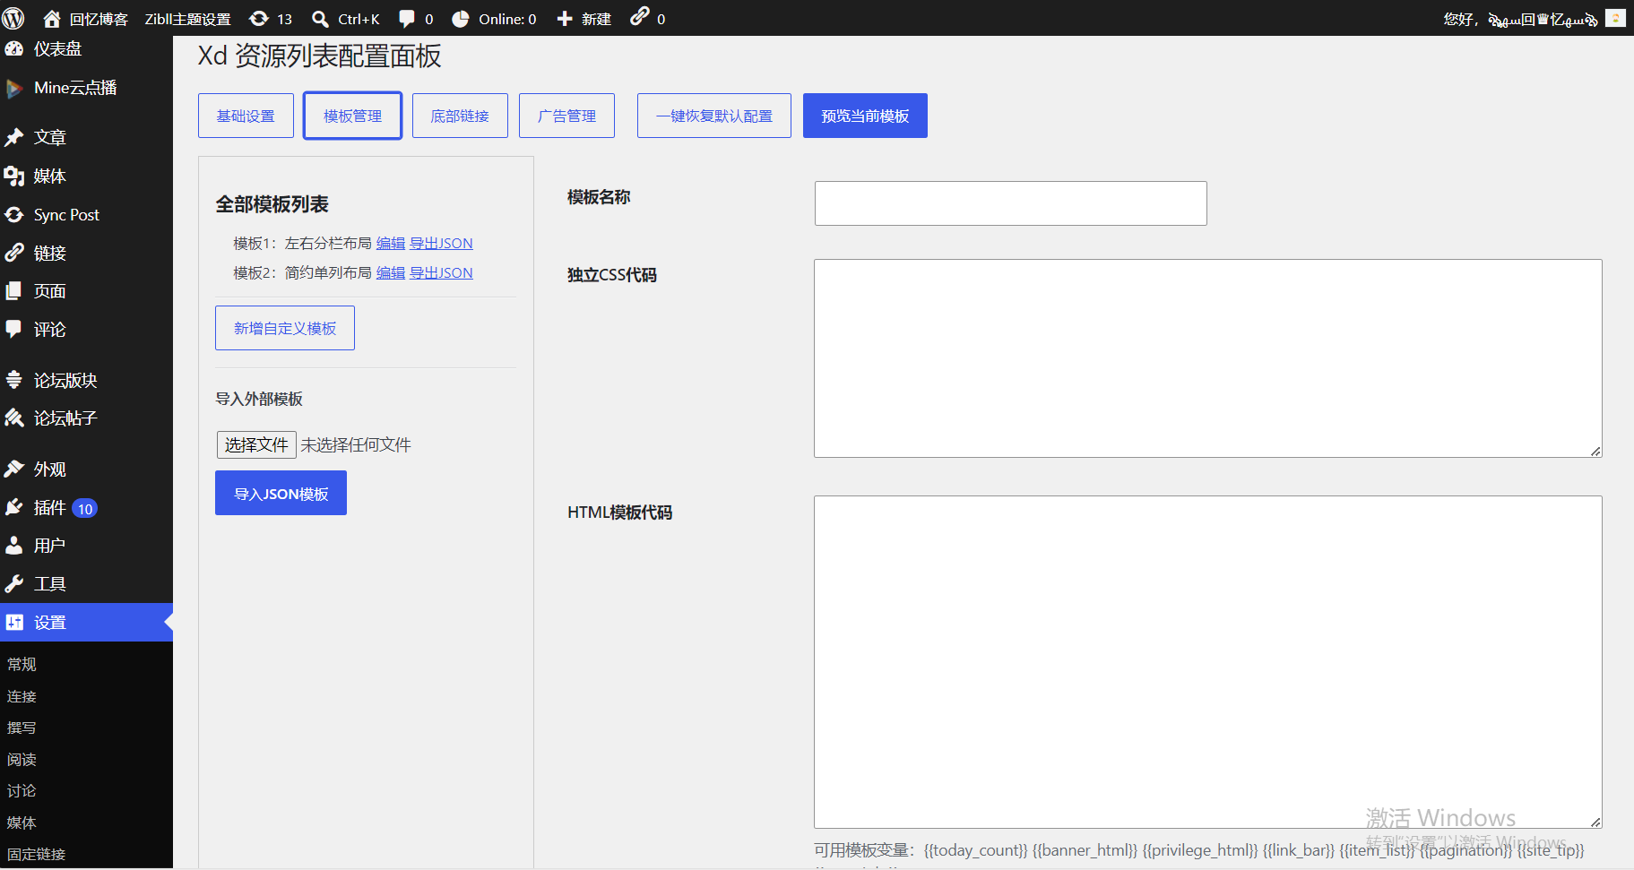Click the user avatar in admin bar
Viewport: 1634px width, 870px height.
tap(1615, 18)
